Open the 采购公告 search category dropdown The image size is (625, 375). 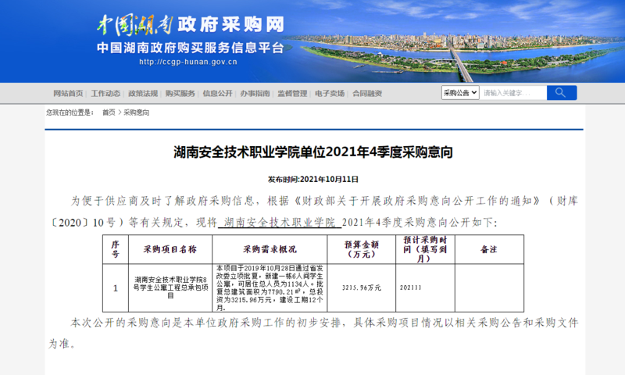(x=460, y=93)
